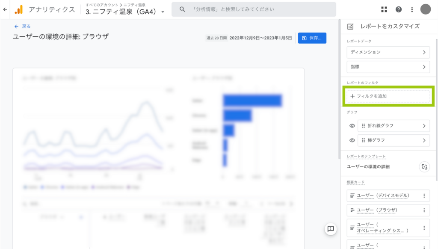Open options for ユーザー（オペレーティング シス…）card
The height and width of the screenshot is (249, 438).
424,228
